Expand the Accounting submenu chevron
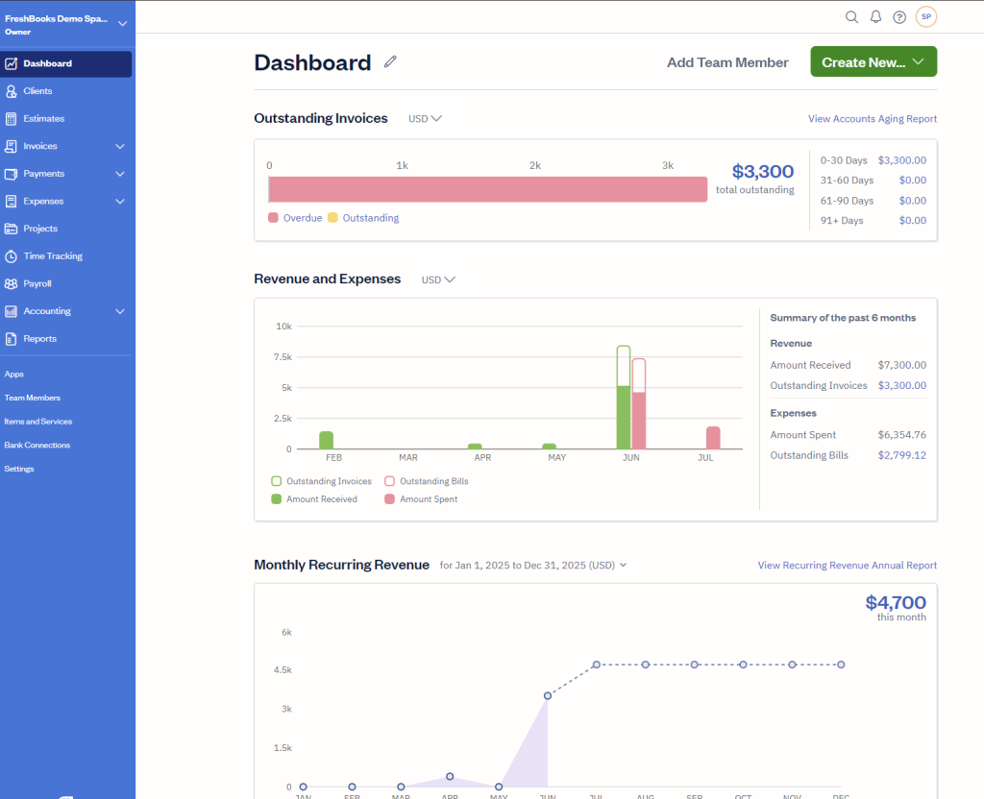The width and height of the screenshot is (984, 799). coord(120,311)
